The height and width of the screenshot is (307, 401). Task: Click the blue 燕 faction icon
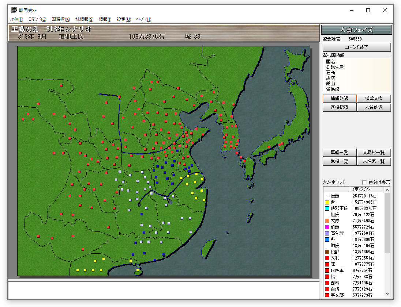(x=327, y=239)
